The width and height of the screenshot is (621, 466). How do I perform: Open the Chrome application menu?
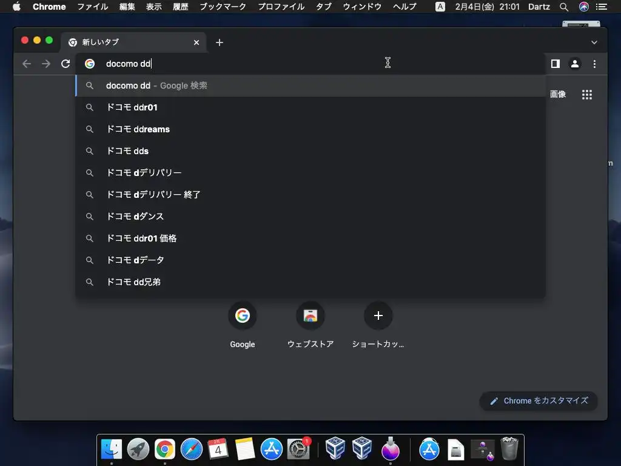49,7
